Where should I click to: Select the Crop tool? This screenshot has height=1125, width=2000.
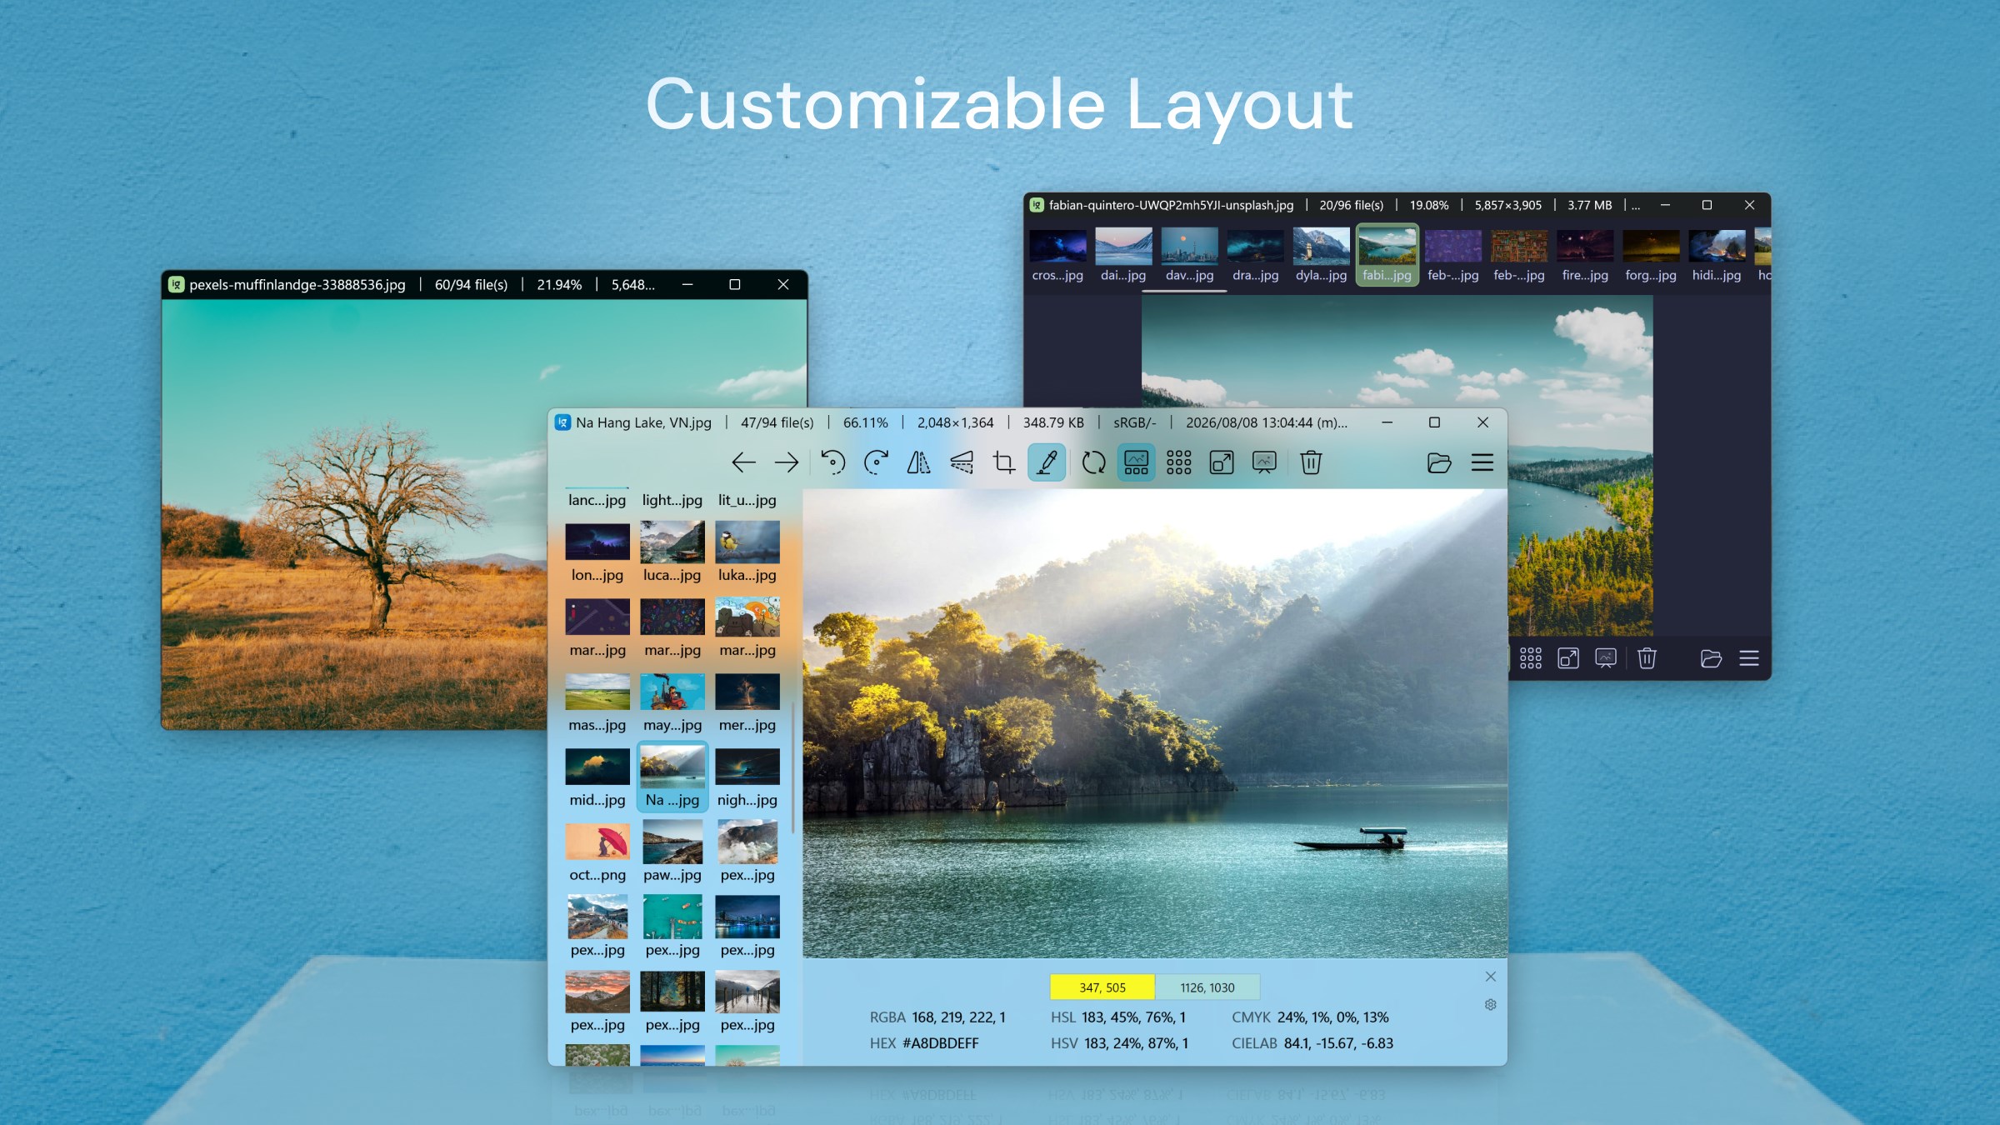pyautogui.click(x=1004, y=462)
